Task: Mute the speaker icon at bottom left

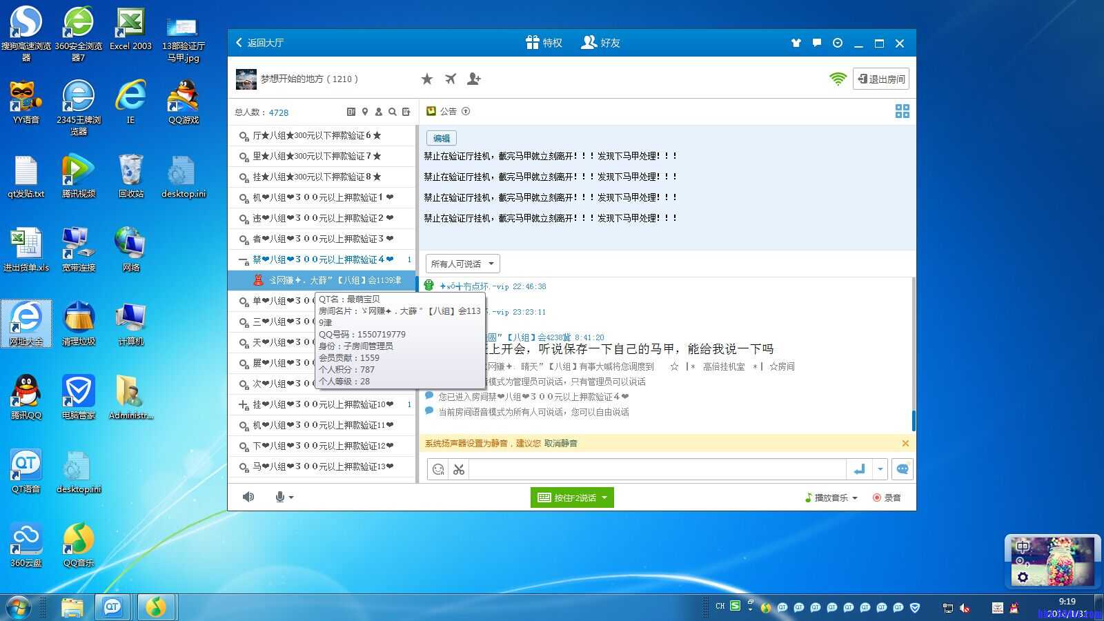Action: coord(248,497)
